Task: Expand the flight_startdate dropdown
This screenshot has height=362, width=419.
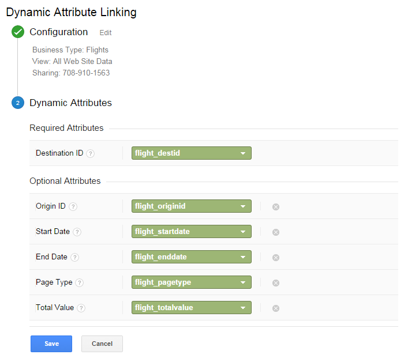Action: click(x=191, y=232)
